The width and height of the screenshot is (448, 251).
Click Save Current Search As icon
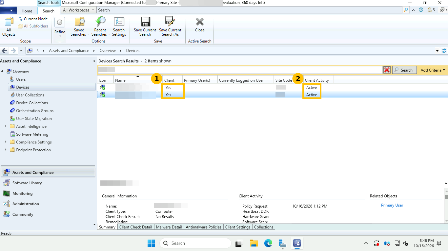click(170, 27)
